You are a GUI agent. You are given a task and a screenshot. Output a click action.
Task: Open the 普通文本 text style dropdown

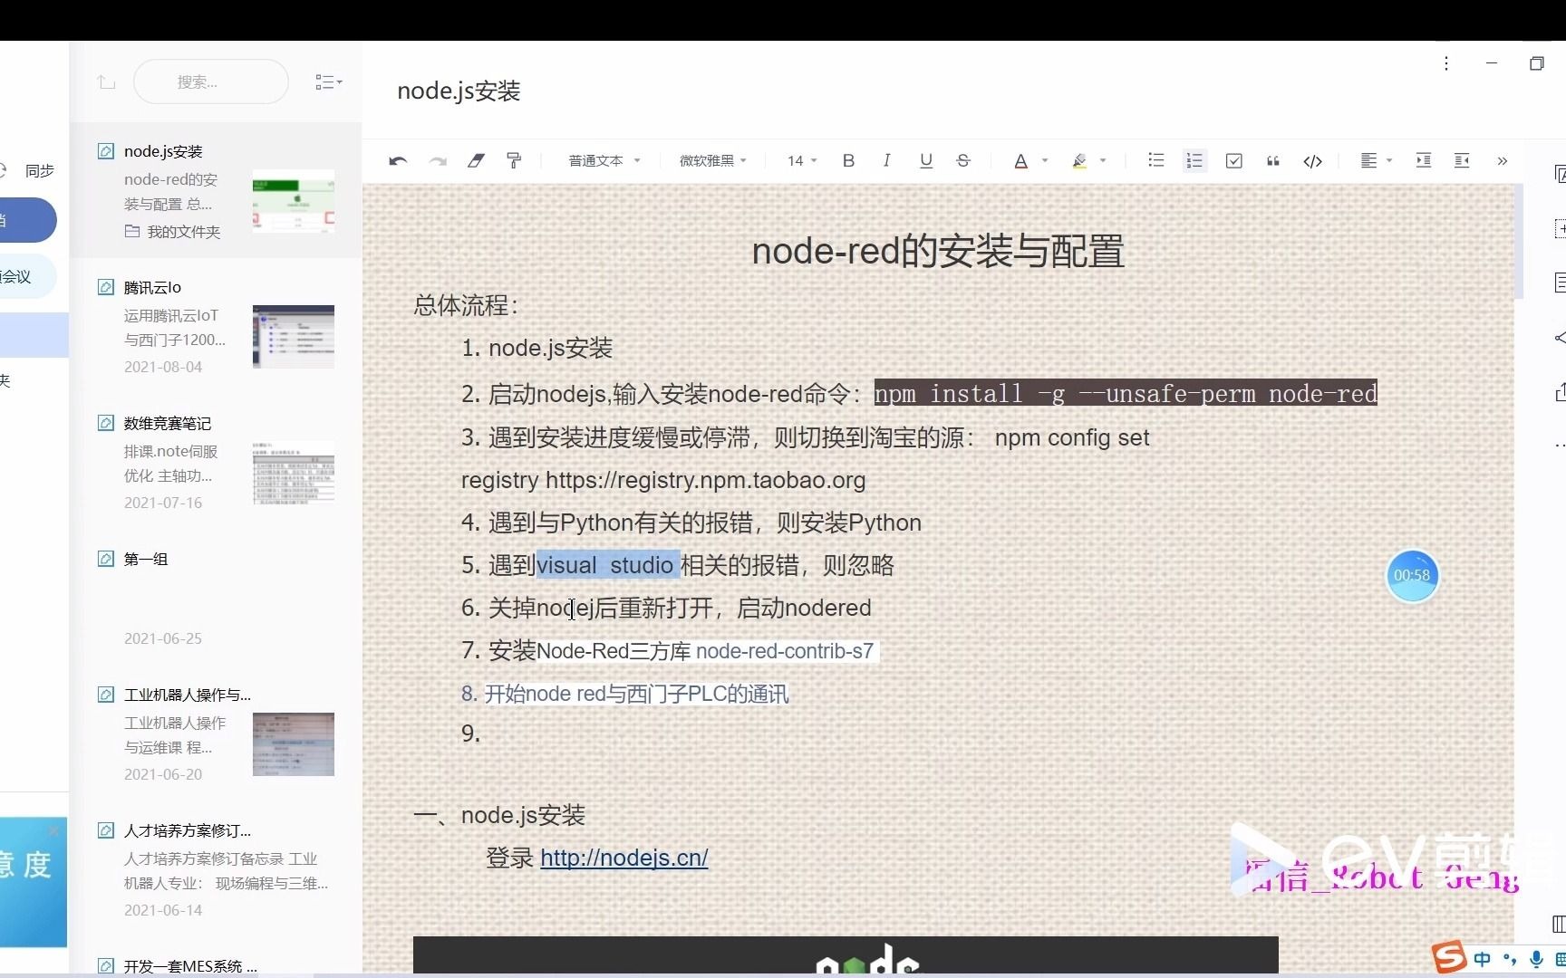coord(603,160)
